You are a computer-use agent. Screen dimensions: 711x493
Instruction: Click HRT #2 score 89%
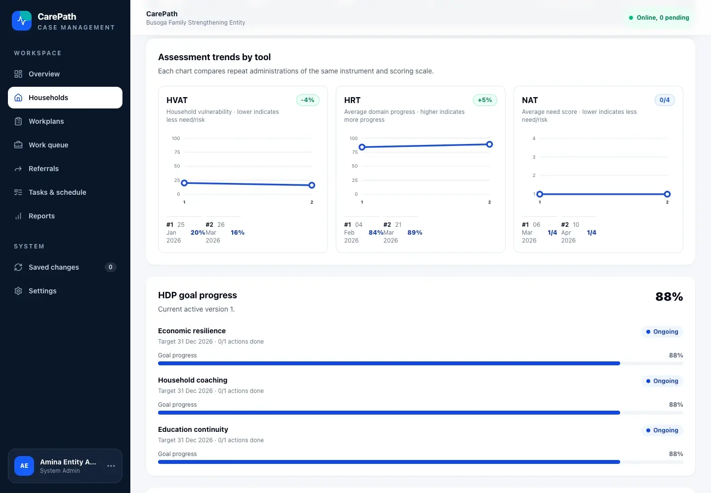click(x=415, y=233)
